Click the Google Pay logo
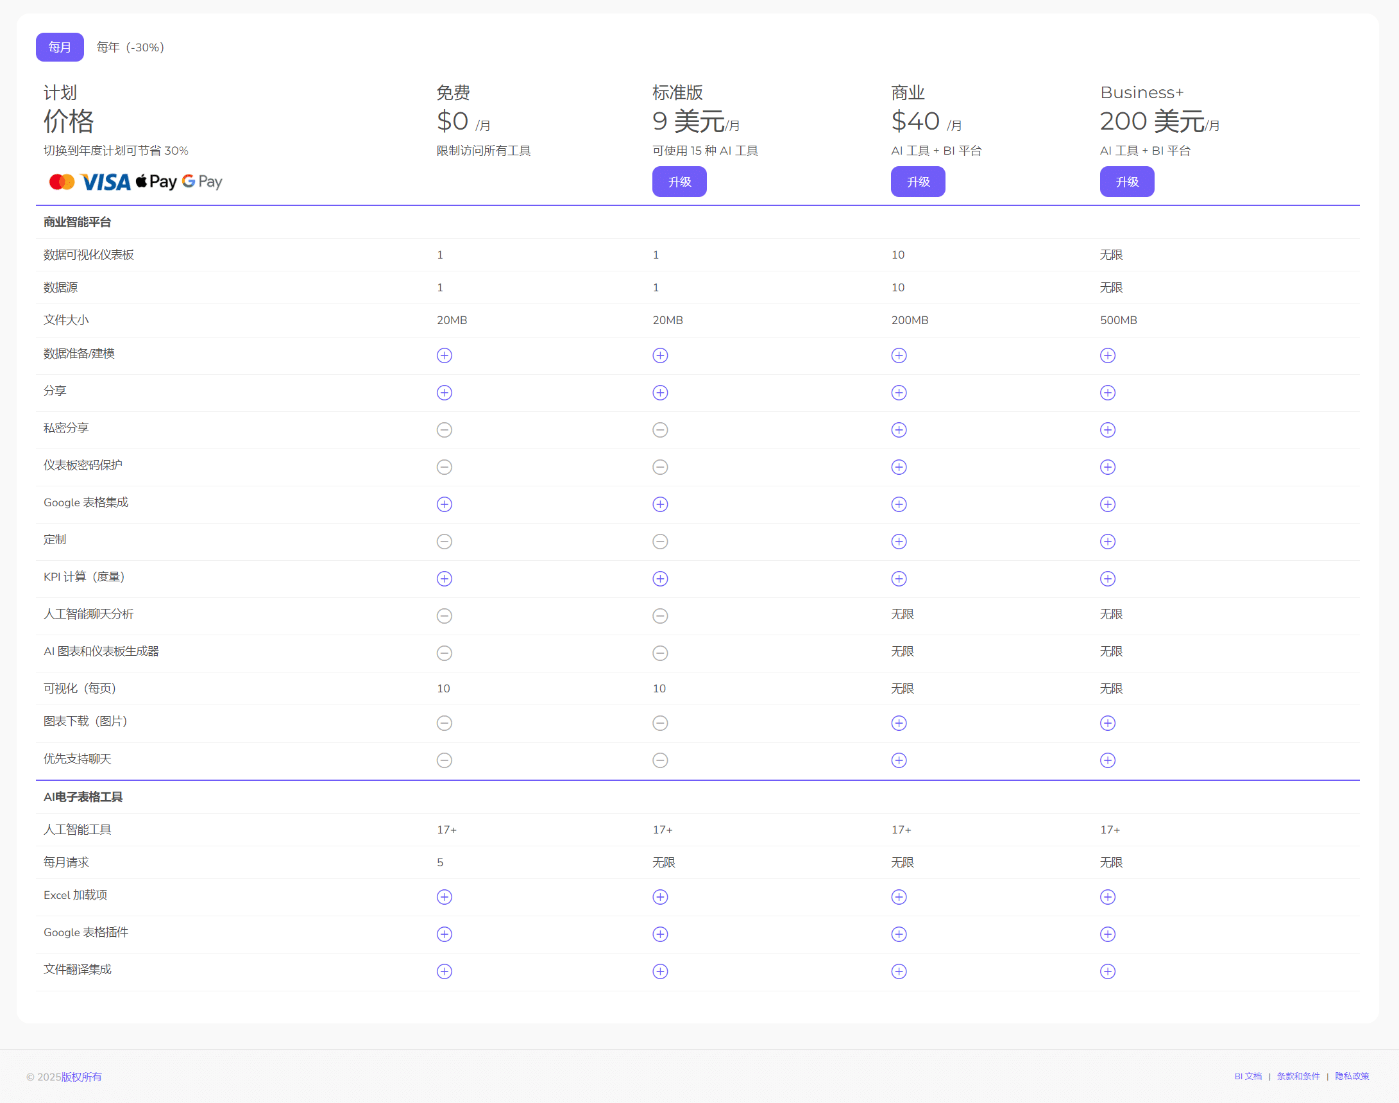Screen dimensions: 1399x1103 point(201,182)
